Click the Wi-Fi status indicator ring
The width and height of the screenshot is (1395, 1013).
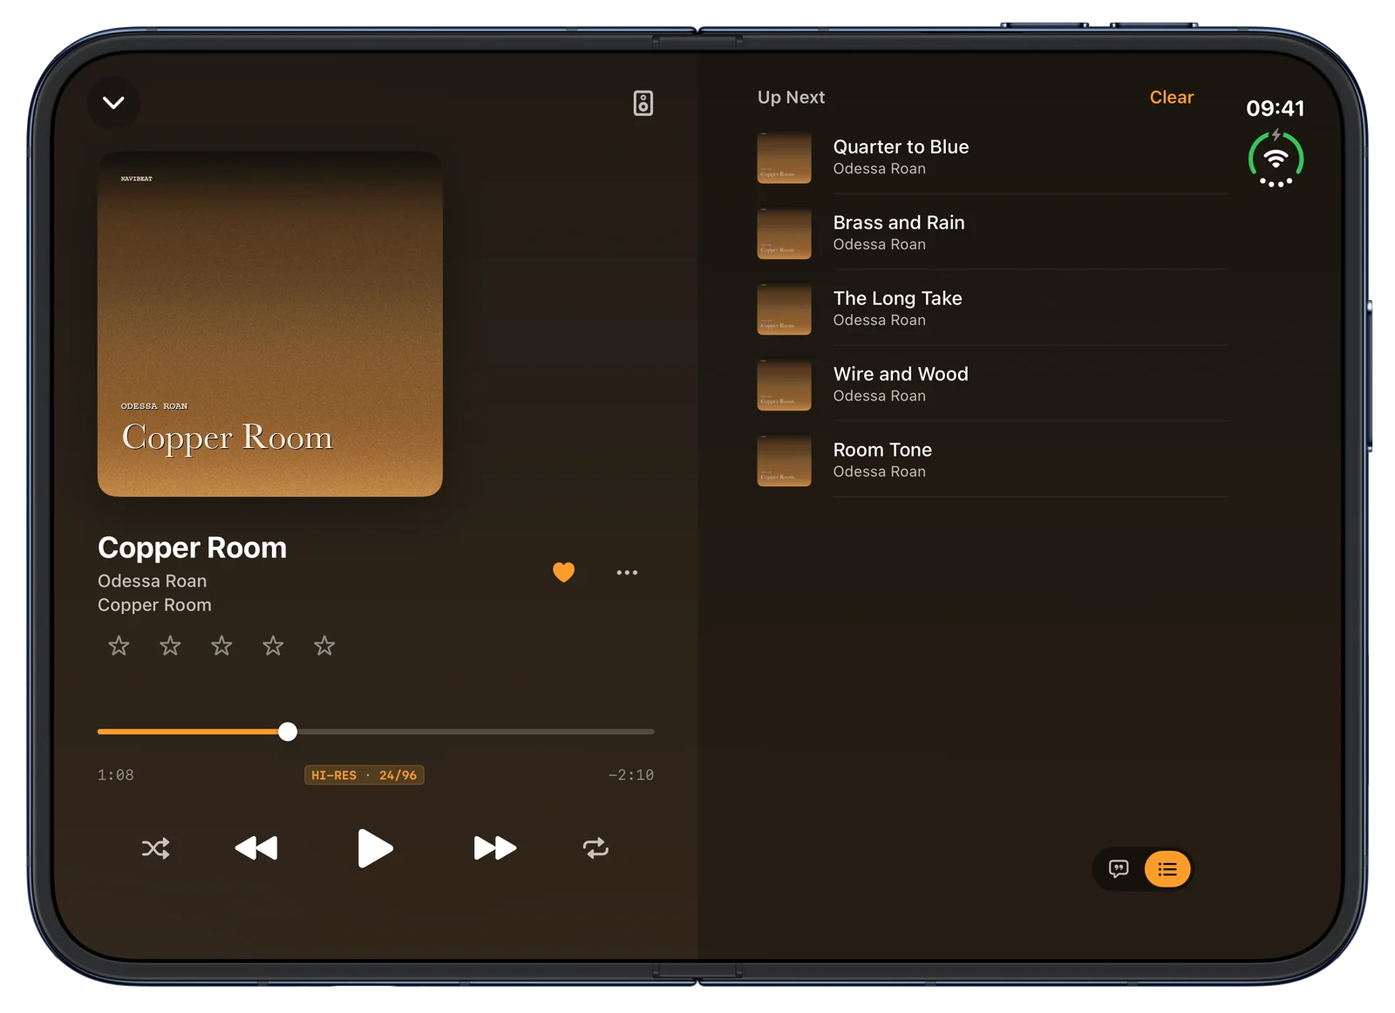[1276, 160]
